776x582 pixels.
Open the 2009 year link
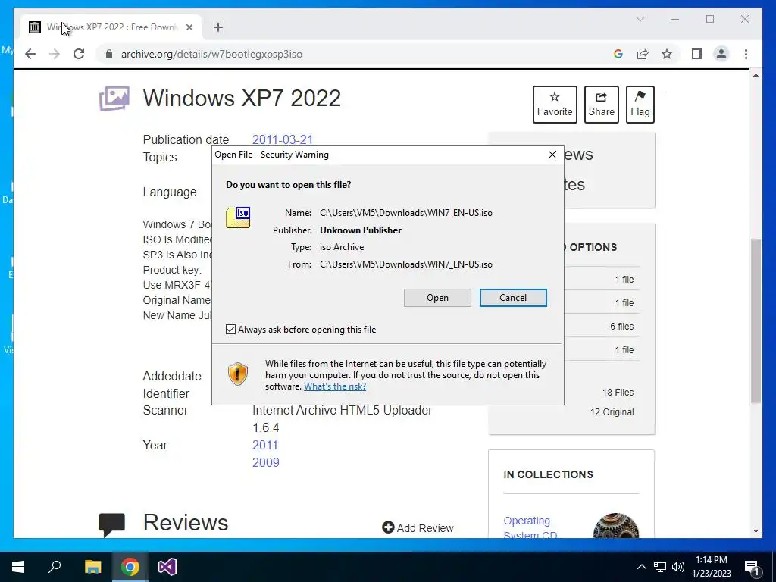266,462
